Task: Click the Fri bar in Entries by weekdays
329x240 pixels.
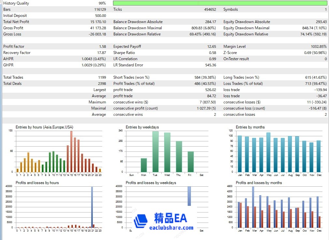Action: [x=191, y=162]
